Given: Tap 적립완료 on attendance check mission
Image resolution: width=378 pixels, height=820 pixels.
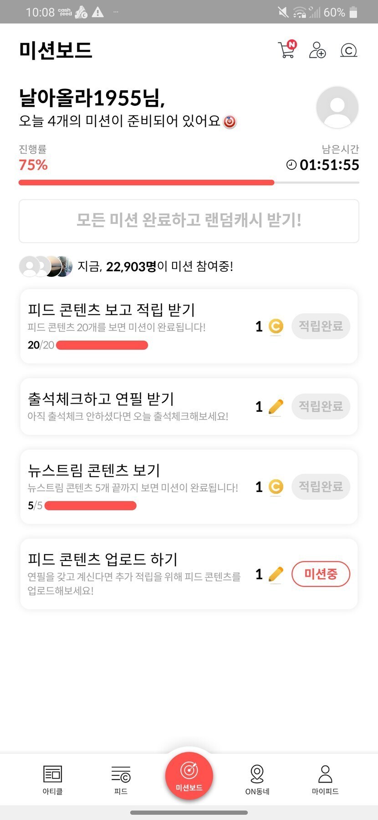Looking at the screenshot, I should coord(321,406).
